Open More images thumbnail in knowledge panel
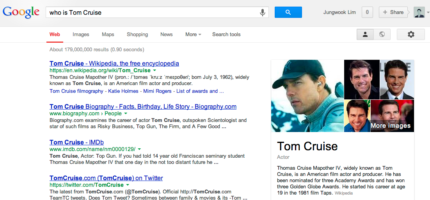430x200 pixels. tap(392, 116)
